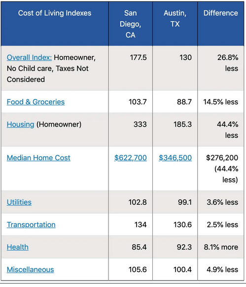Open the $346,500 Austin home cost link

pos(175,158)
